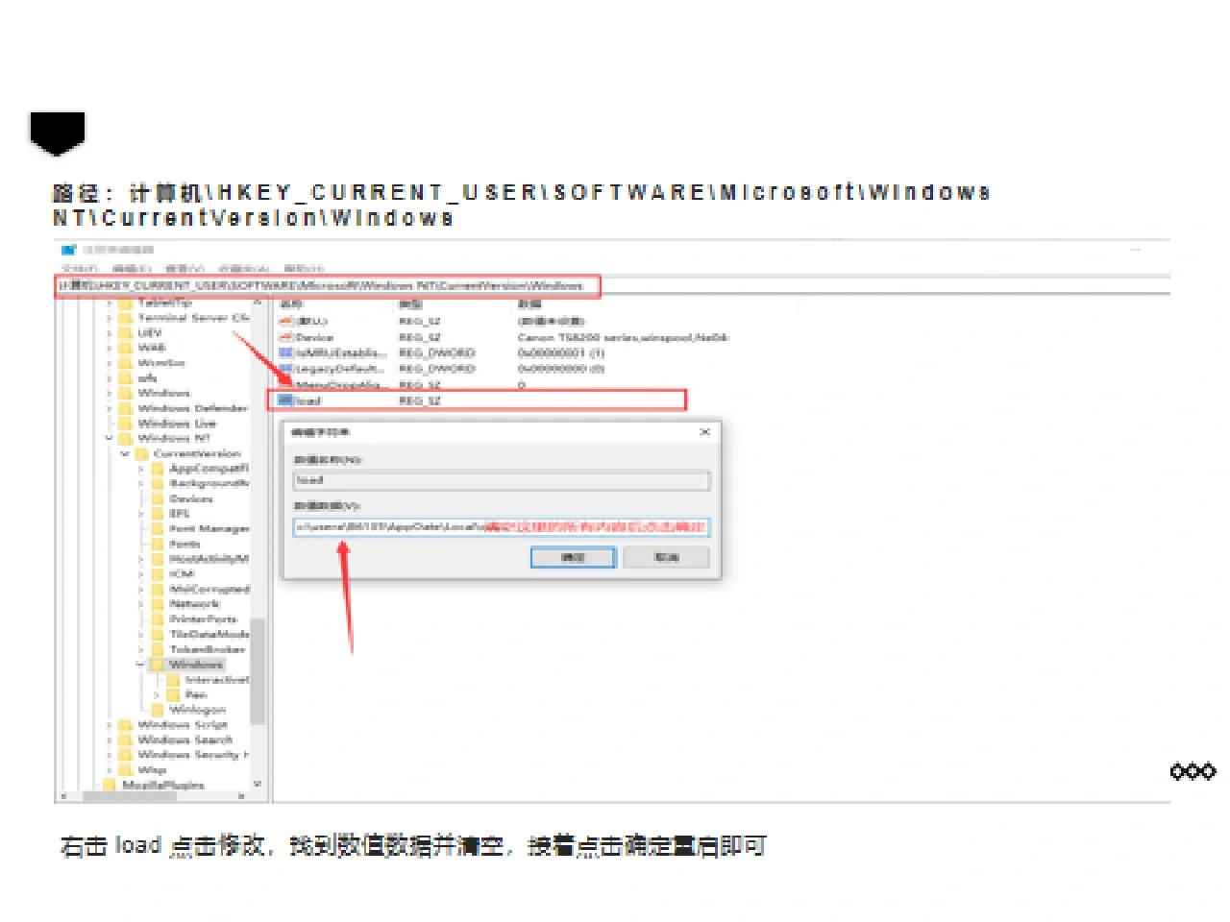The width and height of the screenshot is (1230, 922).
Task: Click the tree pane vertical scrollbar thumb
Action: [258, 672]
